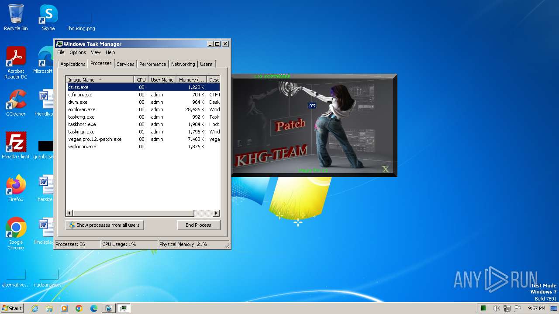The image size is (559, 314).
Task: Open File Explorer from the taskbar
Action: pyautogui.click(x=49, y=308)
